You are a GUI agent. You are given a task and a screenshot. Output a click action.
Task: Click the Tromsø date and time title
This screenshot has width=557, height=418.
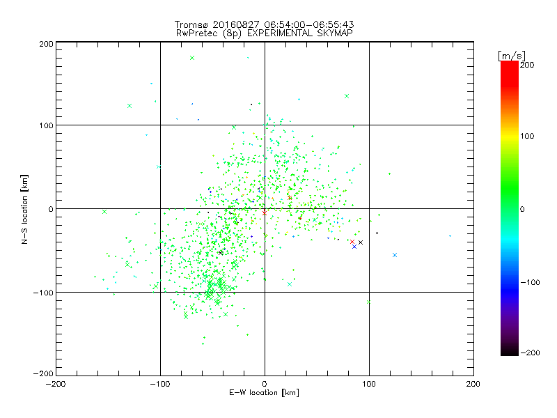[x=264, y=24]
